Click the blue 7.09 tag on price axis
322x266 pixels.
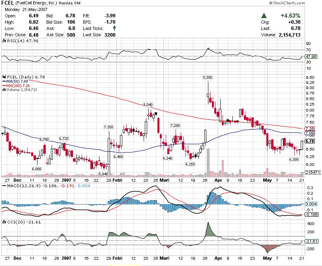pyautogui.click(x=309, y=133)
